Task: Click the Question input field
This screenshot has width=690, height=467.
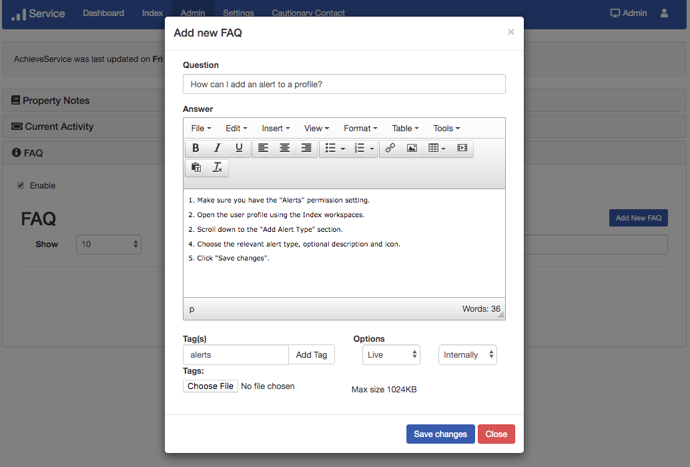Action: pos(344,85)
